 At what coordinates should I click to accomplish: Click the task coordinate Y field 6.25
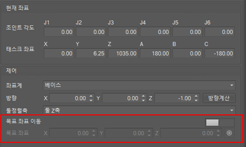tap(91, 53)
